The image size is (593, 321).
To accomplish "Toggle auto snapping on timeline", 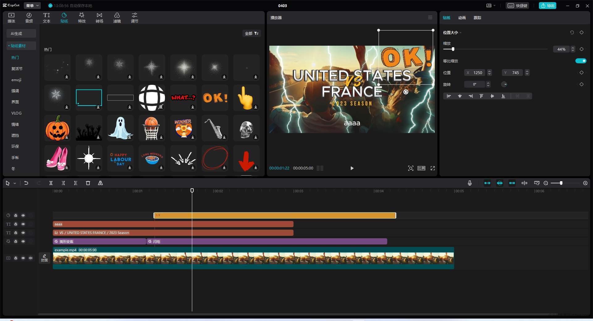I will coord(499,183).
